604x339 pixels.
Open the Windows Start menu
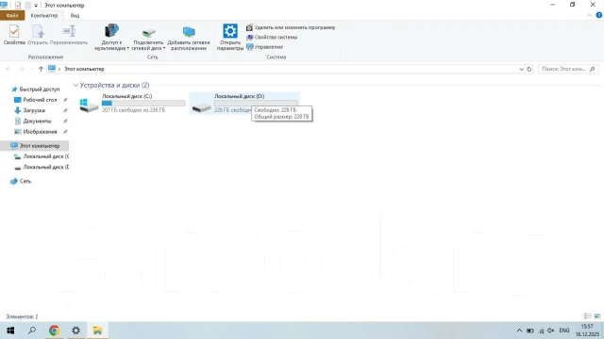(x=10, y=331)
